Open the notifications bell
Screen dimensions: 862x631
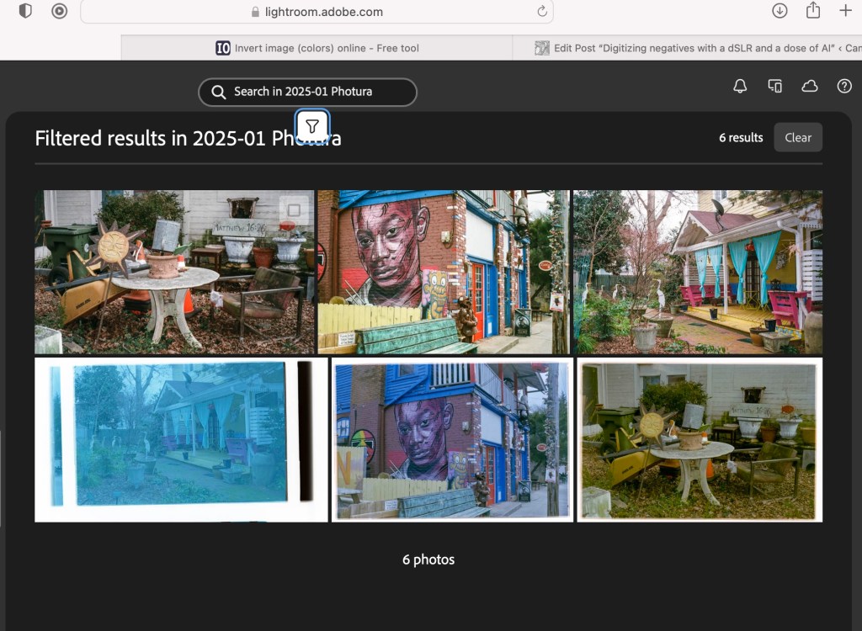740,87
